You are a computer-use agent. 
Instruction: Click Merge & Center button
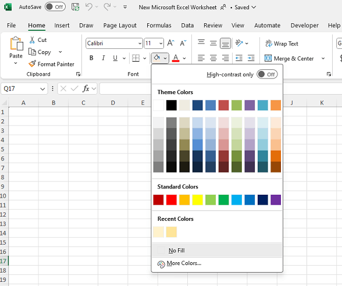click(289, 58)
